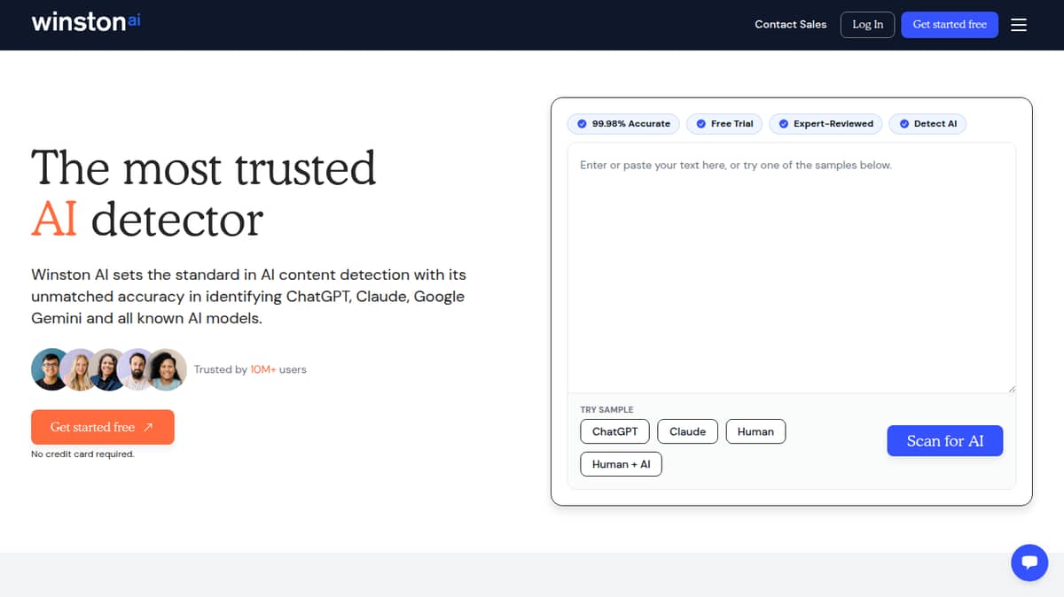Click the checkmark icon beside Free Trial
The height and width of the screenshot is (597, 1064).
click(x=701, y=124)
